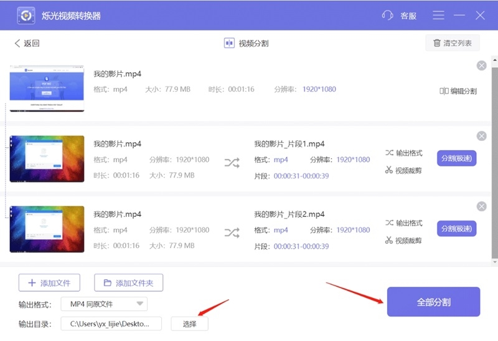The image size is (498, 341).
Task: Click 选择 to choose output directory
Action: pyautogui.click(x=190, y=324)
